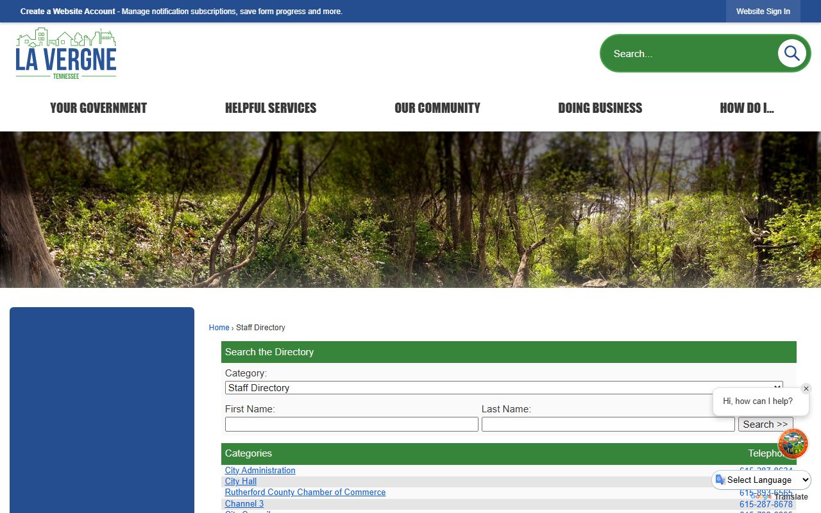Click Website Sign In button
The width and height of the screenshot is (821, 513).
coord(763,12)
